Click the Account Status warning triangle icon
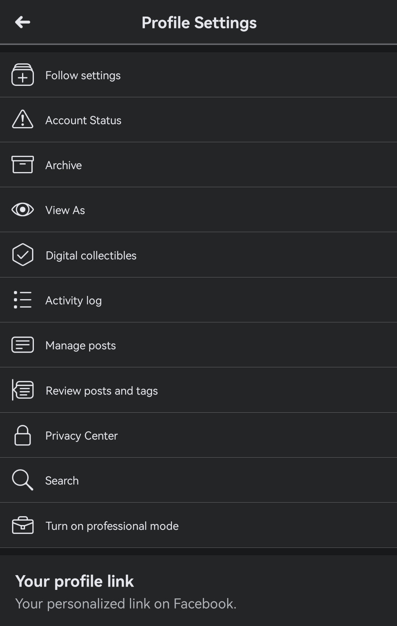The image size is (397, 626). (x=22, y=119)
